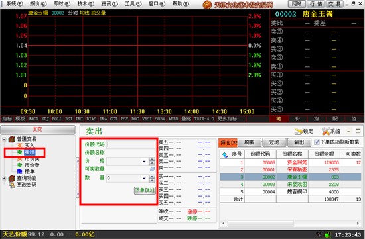Click the 锁定 lock icon

pos(299,132)
